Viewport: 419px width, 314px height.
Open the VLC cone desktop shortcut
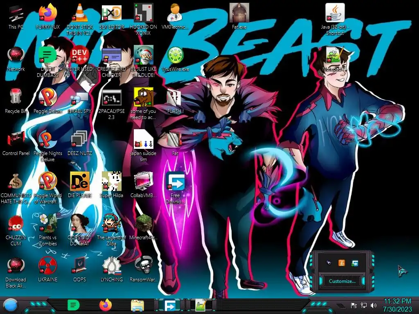(x=80, y=19)
